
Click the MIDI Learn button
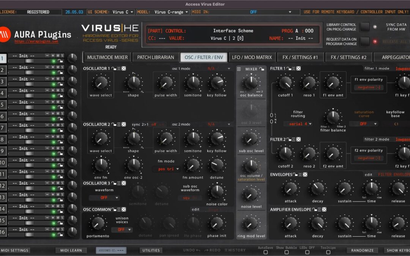[71, 250]
